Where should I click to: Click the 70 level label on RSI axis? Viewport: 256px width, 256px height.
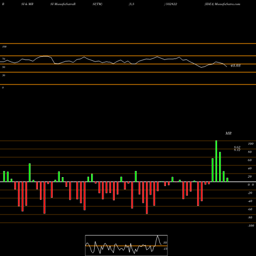[x=4, y=59]
